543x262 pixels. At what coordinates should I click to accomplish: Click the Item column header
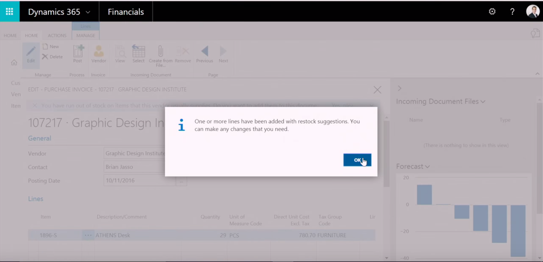(x=46, y=217)
